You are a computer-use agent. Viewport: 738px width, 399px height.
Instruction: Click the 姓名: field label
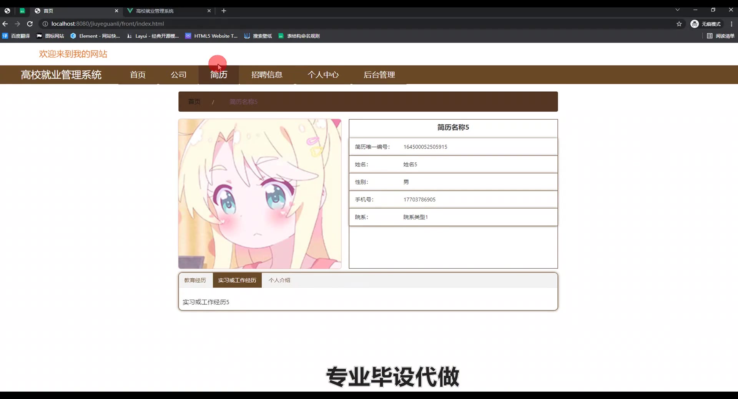point(362,165)
